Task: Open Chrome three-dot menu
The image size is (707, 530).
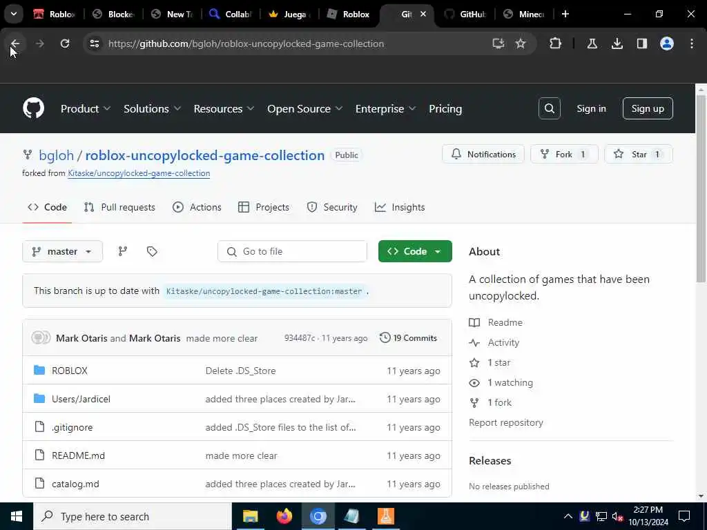Action: pos(692,43)
